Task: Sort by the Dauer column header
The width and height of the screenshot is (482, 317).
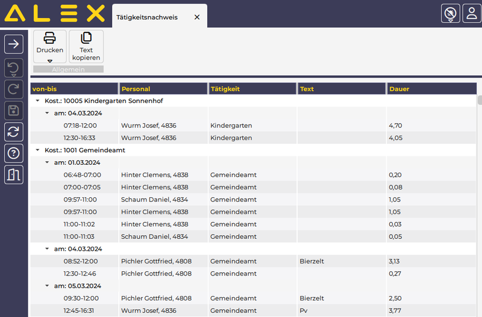Action: click(x=431, y=89)
